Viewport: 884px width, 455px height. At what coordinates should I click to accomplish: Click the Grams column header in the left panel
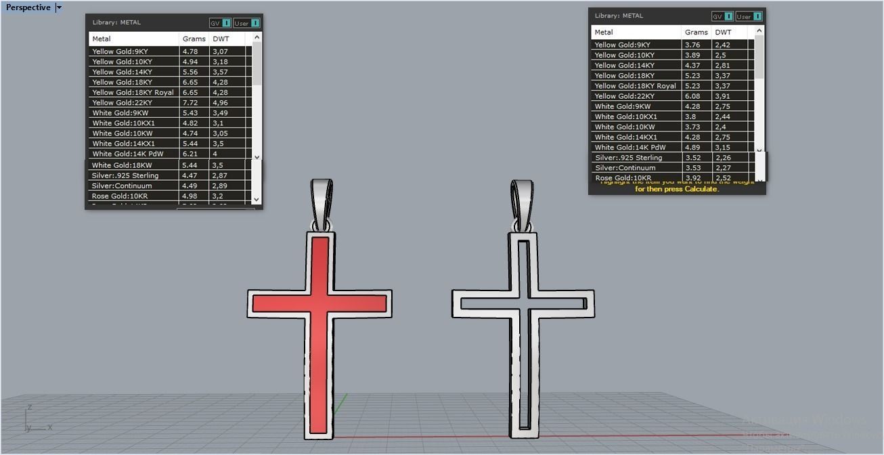pyautogui.click(x=194, y=39)
